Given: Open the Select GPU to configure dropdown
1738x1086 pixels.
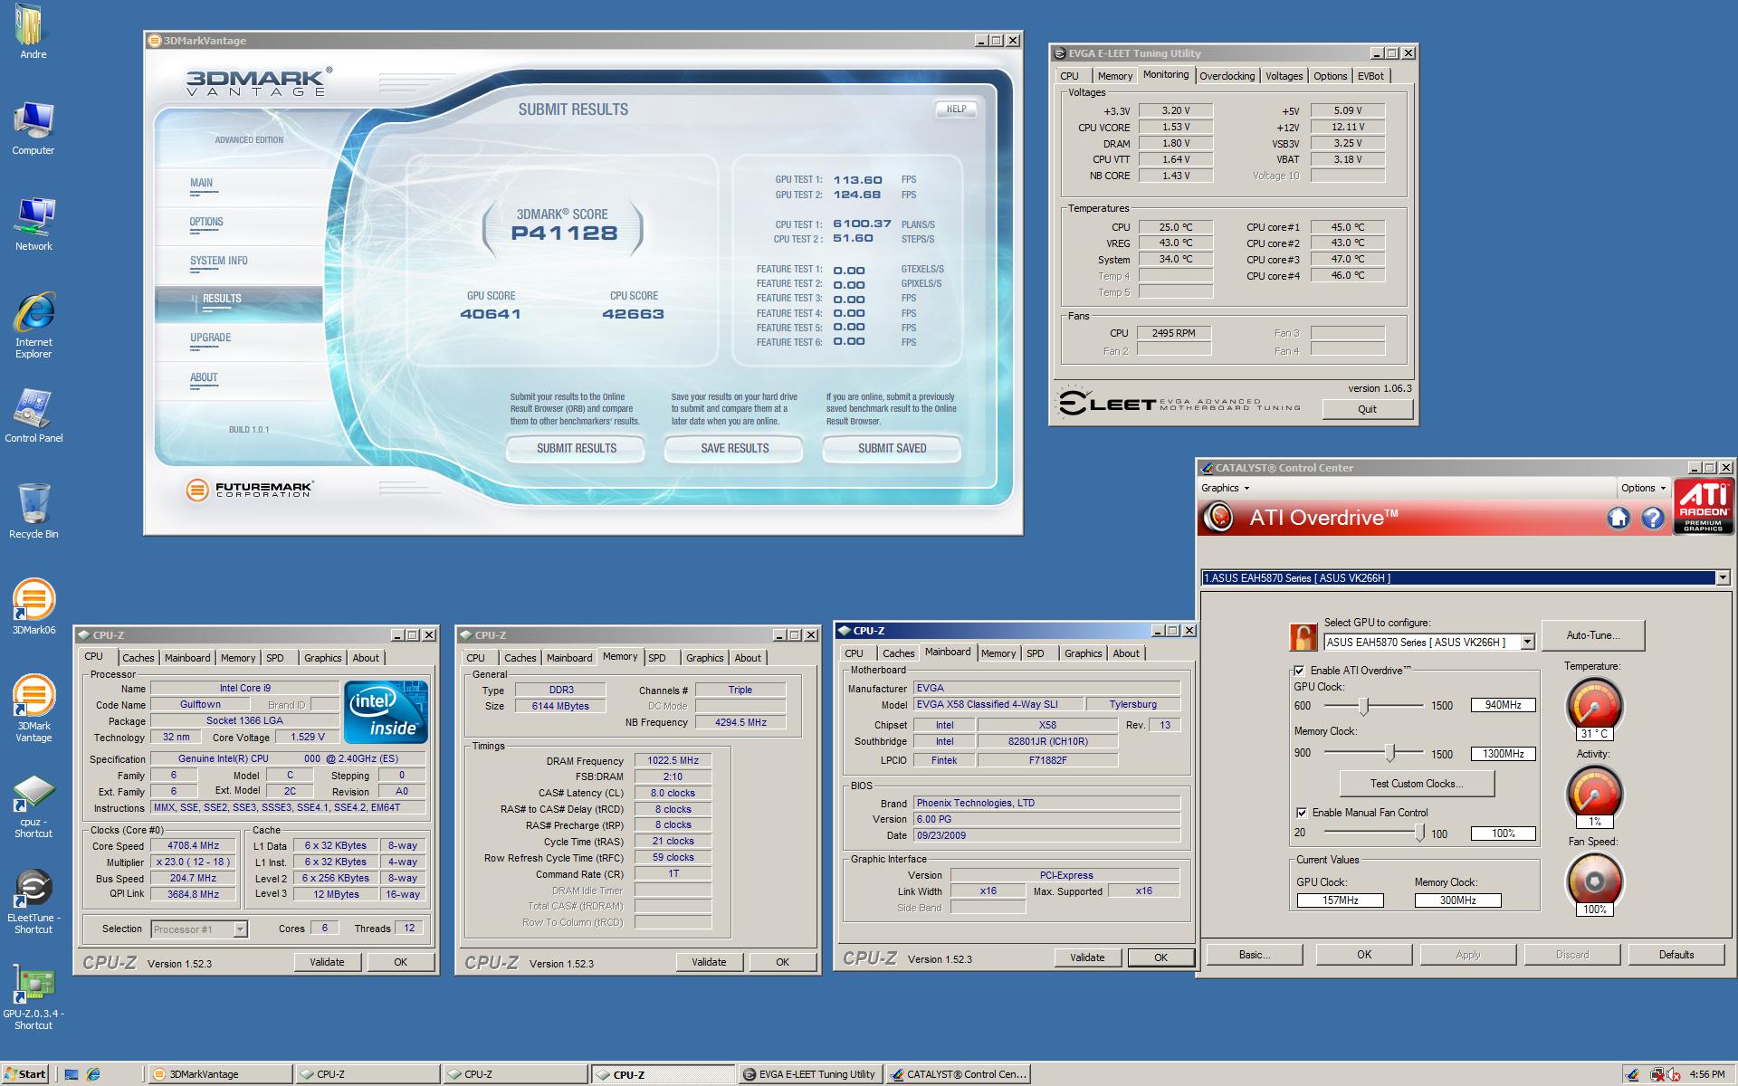Looking at the screenshot, I should (x=1527, y=642).
